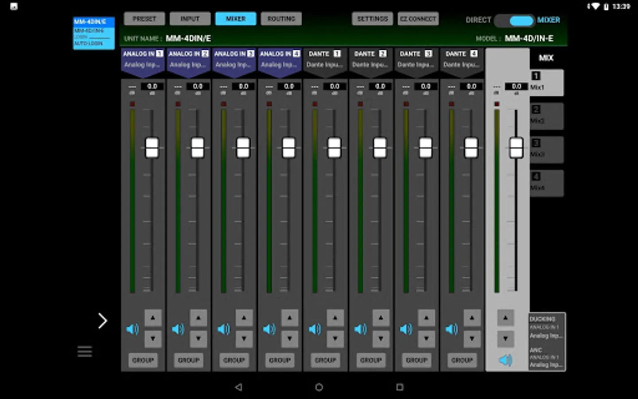This screenshot has height=399, width=638.
Task: Mute the DANTE 3 channel speaker
Action: (x=406, y=329)
